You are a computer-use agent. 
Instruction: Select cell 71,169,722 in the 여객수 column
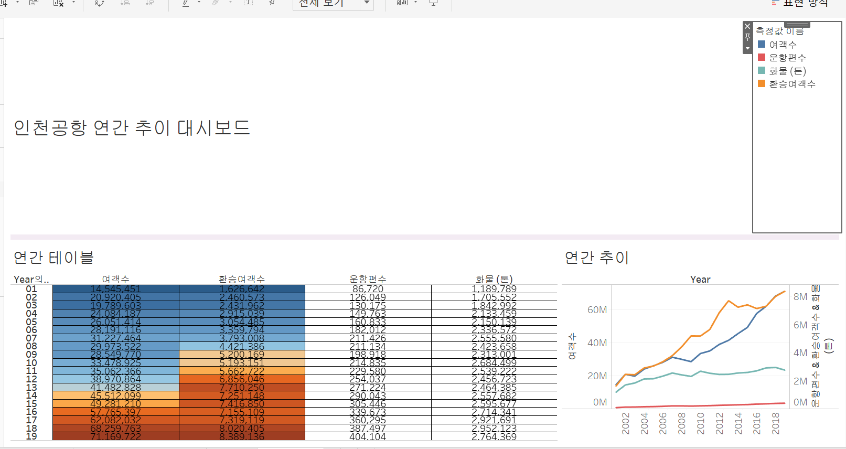(x=116, y=436)
